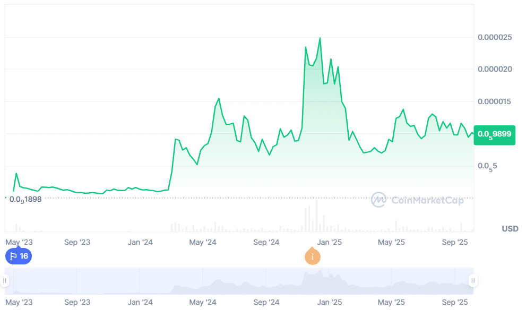The height and width of the screenshot is (317, 526).
Task: Click the Sep '24 main chart axis label
Action: click(266, 242)
